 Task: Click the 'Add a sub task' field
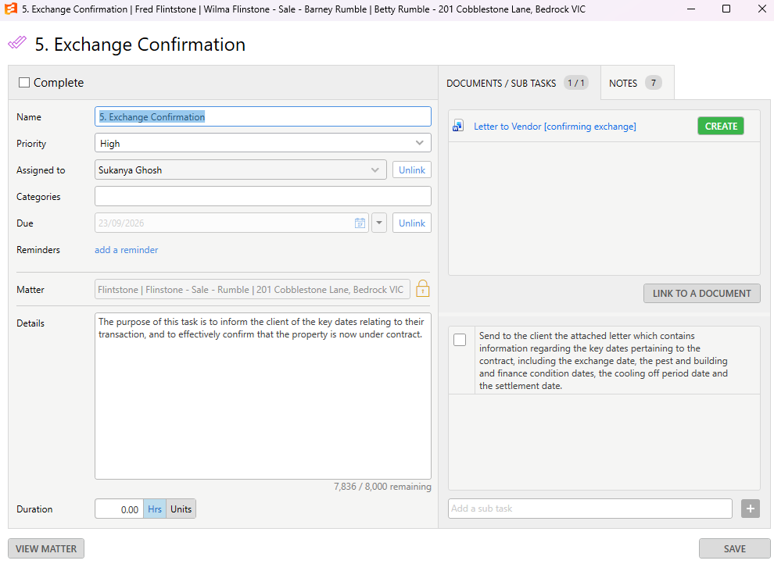coord(589,509)
